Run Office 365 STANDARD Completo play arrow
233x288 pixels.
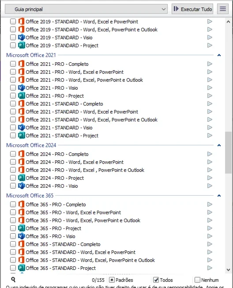[x=210, y=244]
